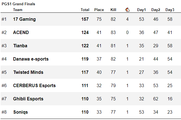
Task: Select Ghibli Esports team name
Action: (28, 99)
